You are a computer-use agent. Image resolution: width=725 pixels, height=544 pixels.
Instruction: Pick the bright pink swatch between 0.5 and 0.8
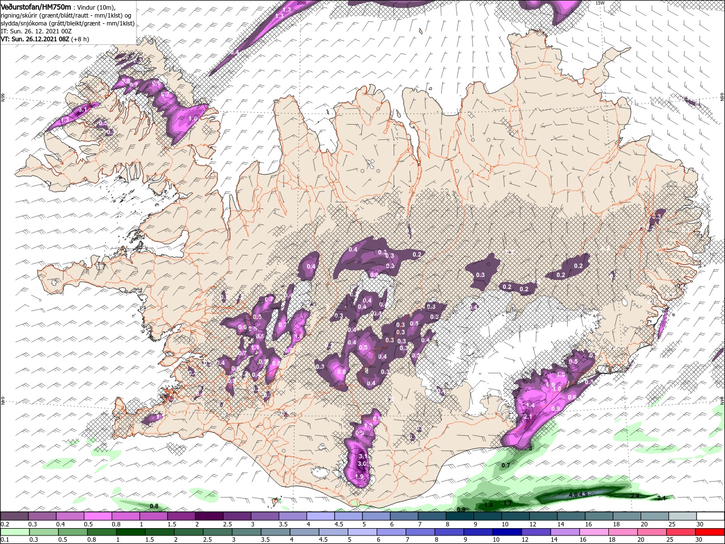tap(97, 516)
